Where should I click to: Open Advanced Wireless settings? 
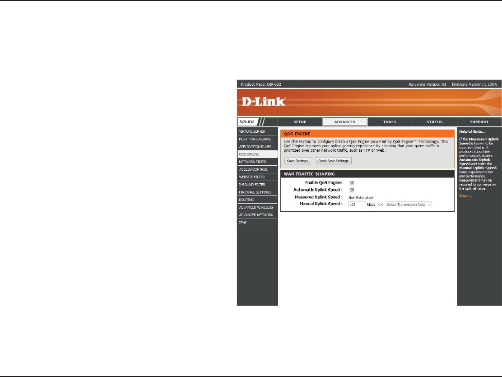(x=257, y=207)
